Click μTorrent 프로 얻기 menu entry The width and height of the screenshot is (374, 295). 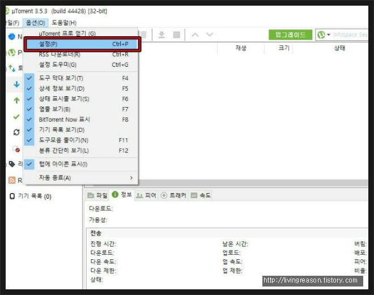(81, 33)
